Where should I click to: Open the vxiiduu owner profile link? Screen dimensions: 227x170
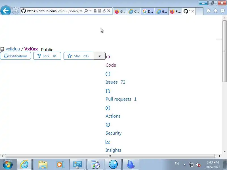(x=13, y=49)
